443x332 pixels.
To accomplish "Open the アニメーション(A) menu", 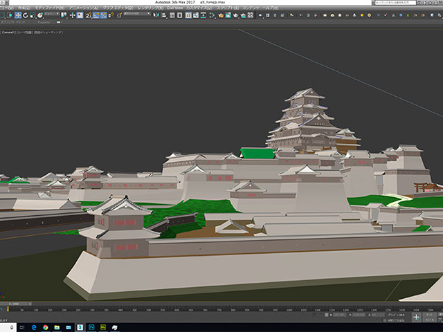I will tap(83, 8).
